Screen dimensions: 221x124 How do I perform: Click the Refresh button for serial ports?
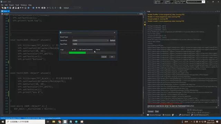(113, 41)
